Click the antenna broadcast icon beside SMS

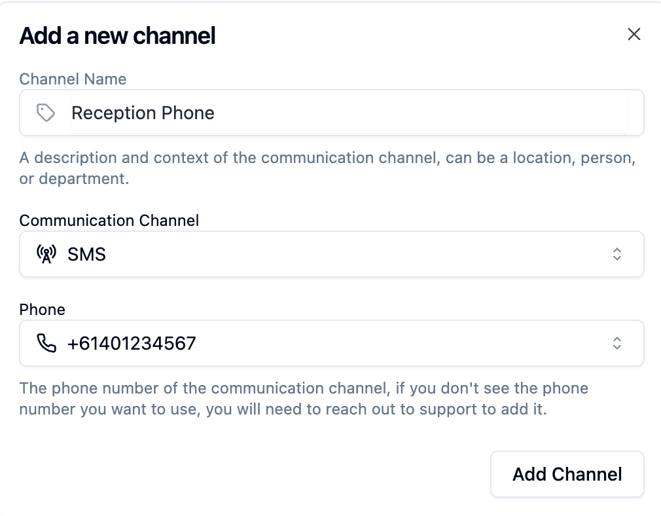pyautogui.click(x=46, y=254)
